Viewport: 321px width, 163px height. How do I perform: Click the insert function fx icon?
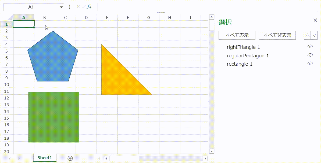pos(89,7)
